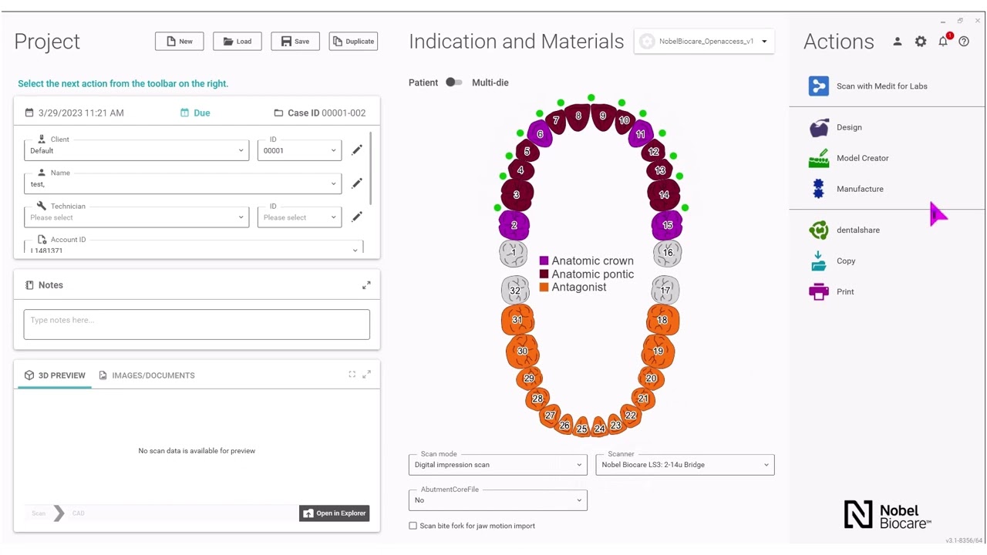The width and height of the screenshot is (987, 555).
Task: Select tooth 1 in the chart
Action: tap(514, 252)
